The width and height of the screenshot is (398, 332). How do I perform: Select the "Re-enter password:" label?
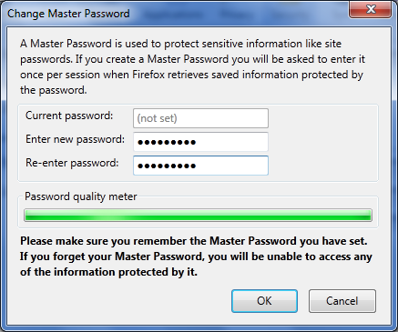[72, 163]
